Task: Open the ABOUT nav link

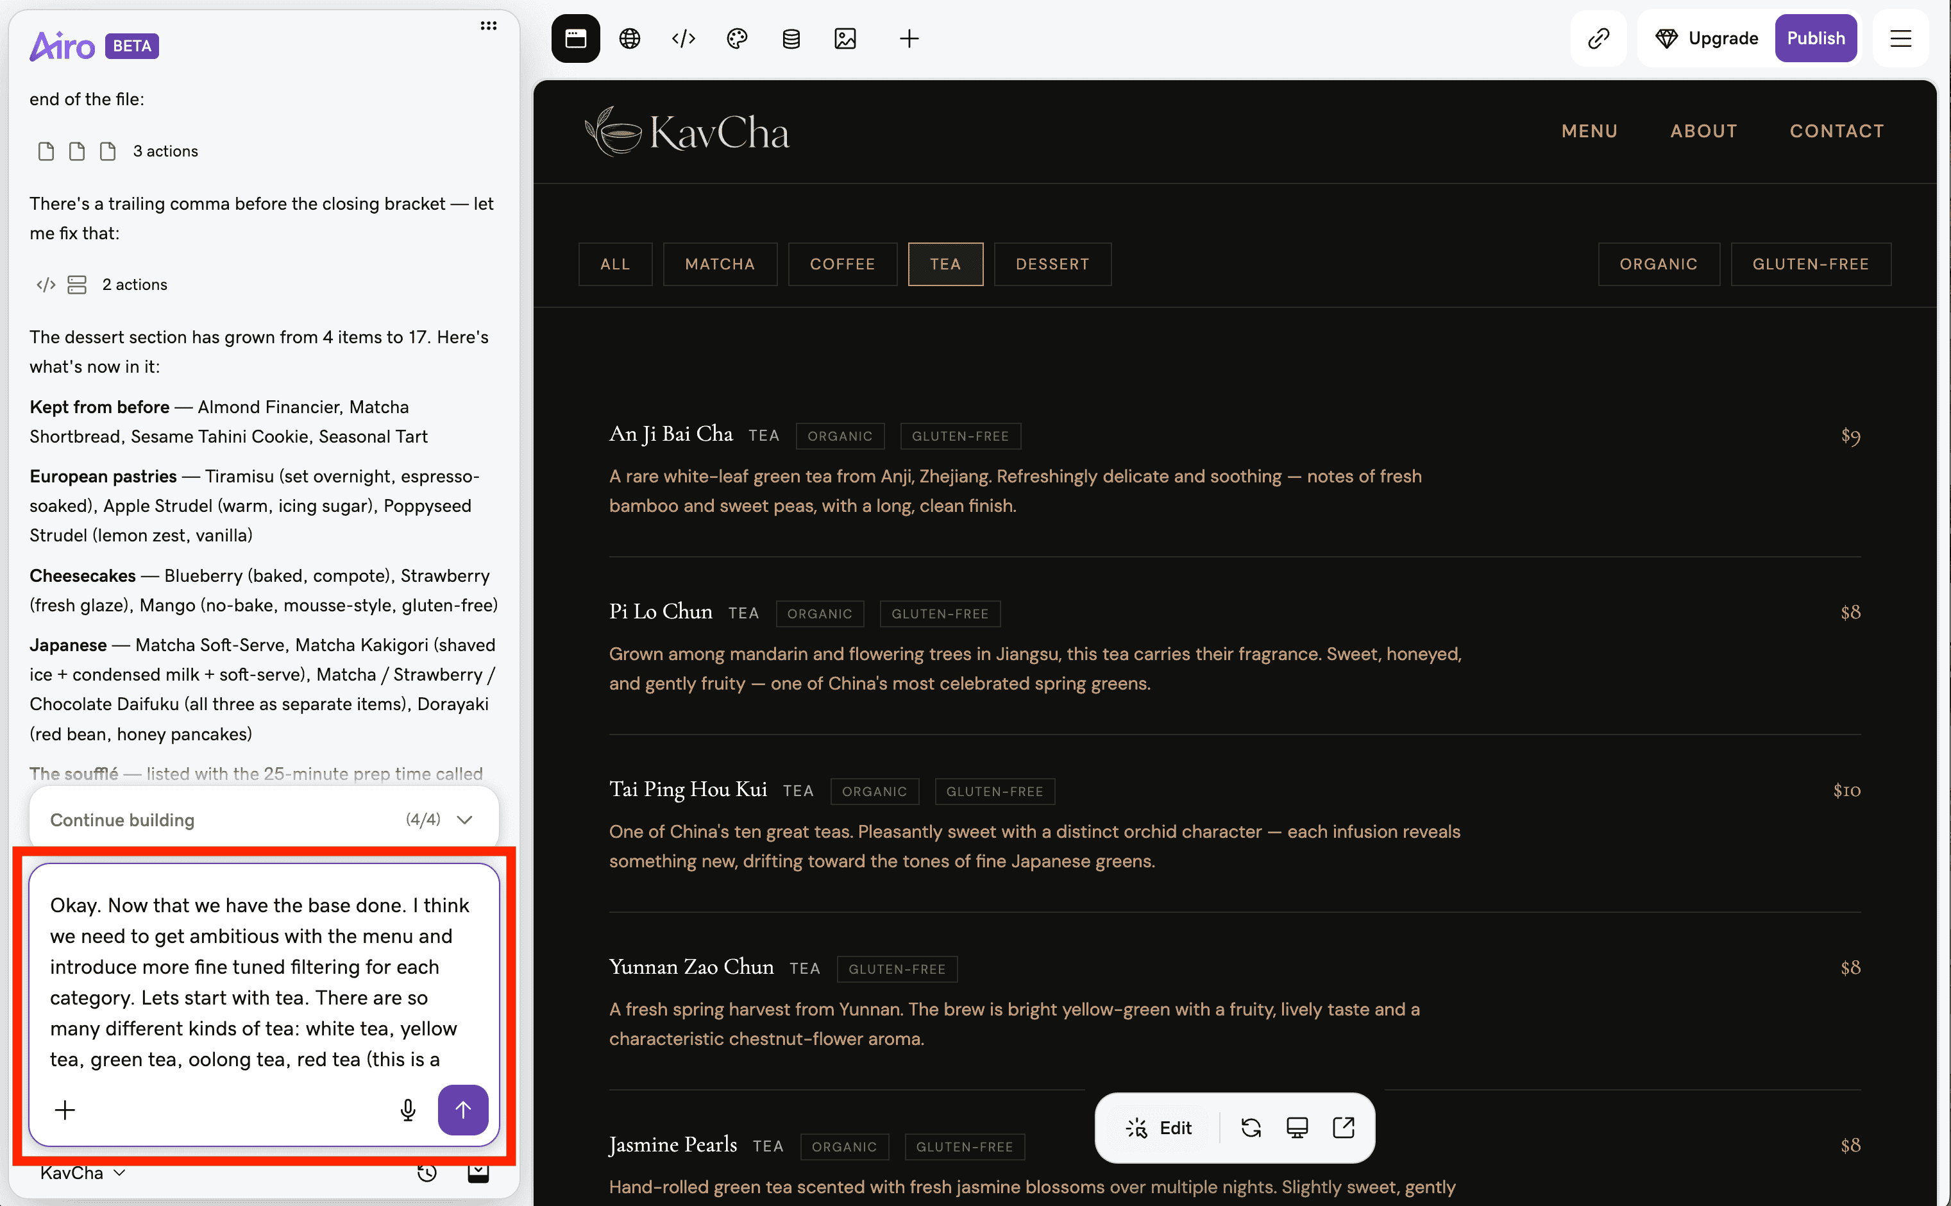Action: 1704,131
